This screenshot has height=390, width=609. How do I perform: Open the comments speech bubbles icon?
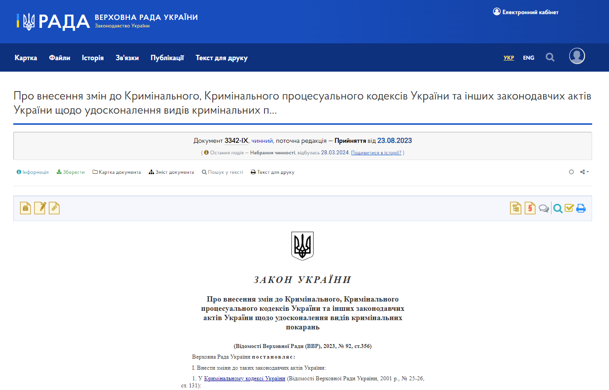(x=544, y=208)
